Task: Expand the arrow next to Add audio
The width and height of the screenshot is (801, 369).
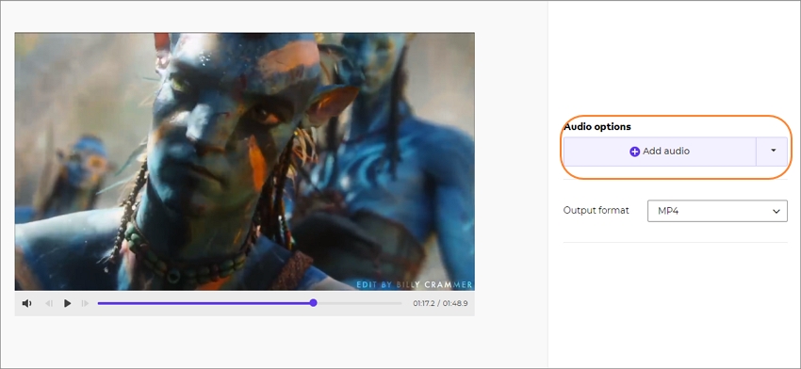Action: click(773, 151)
